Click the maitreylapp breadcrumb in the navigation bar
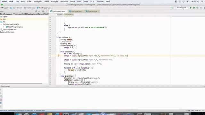 point(29,8)
